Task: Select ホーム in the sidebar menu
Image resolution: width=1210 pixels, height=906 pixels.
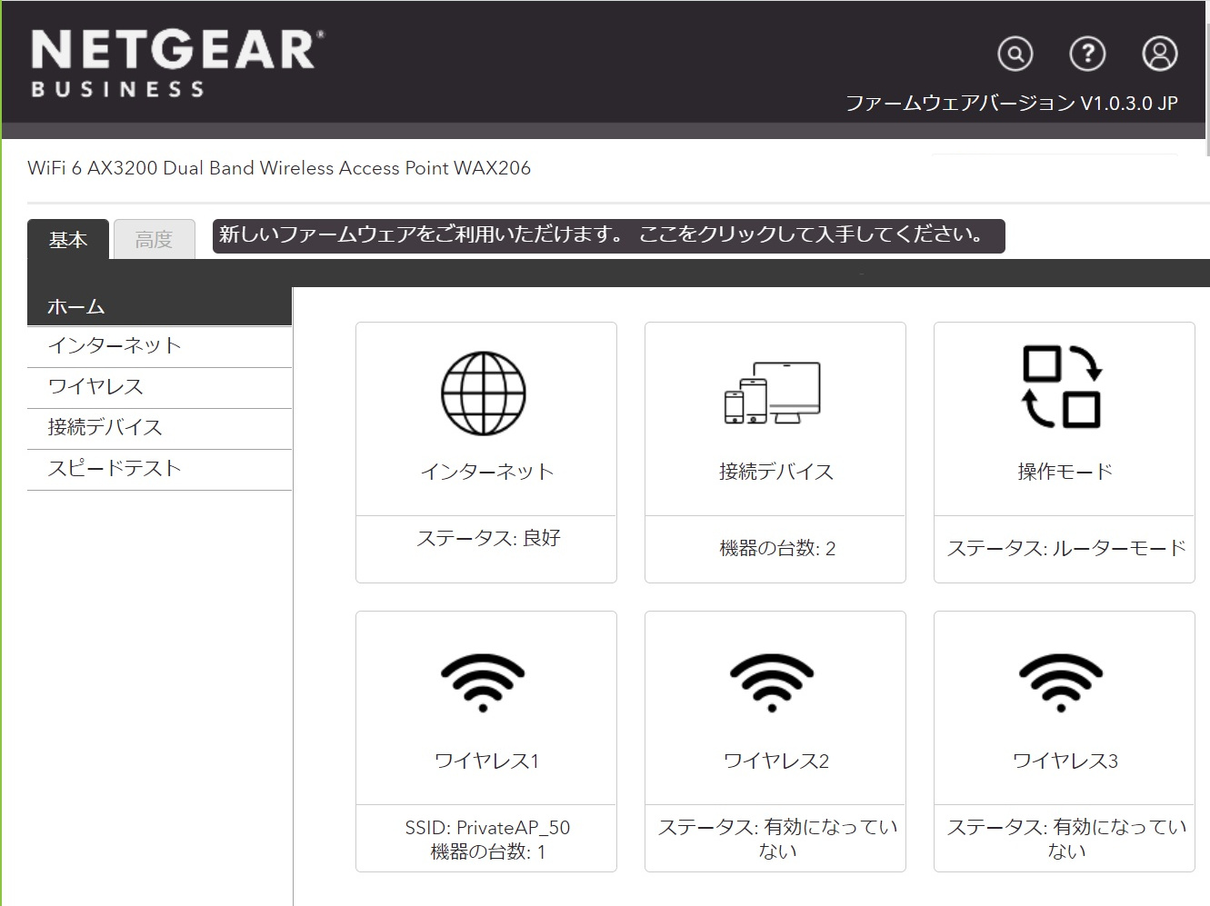Action: click(x=159, y=307)
